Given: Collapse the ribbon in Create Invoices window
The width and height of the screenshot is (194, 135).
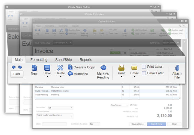Looking at the screenshot, I should click(x=184, y=26).
